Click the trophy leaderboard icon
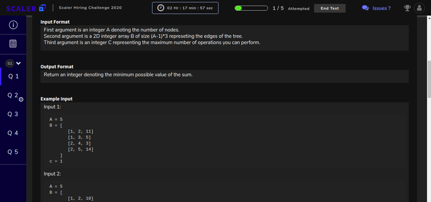 (x=407, y=8)
